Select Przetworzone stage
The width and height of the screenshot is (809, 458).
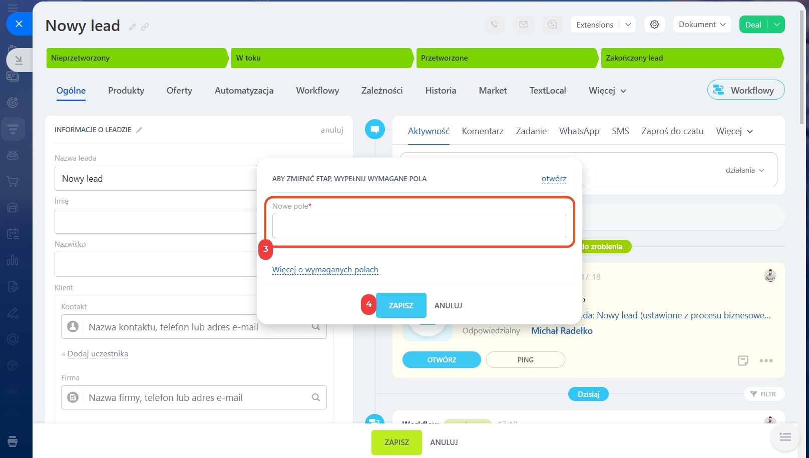[507, 58]
